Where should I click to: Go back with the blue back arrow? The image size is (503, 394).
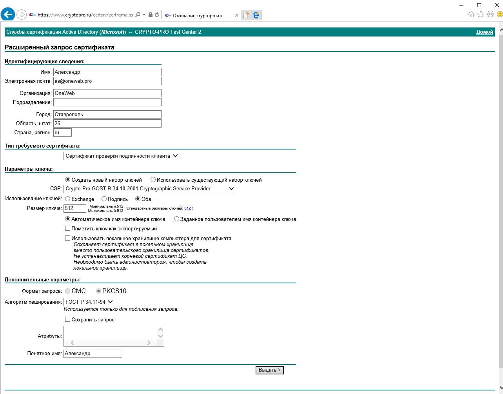(8, 15)
